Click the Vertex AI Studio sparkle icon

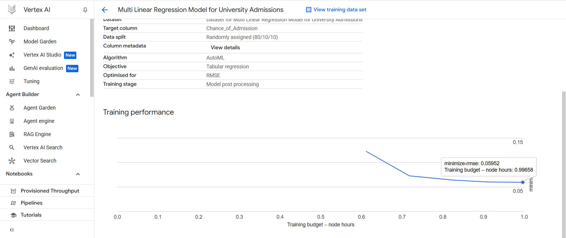12,55
